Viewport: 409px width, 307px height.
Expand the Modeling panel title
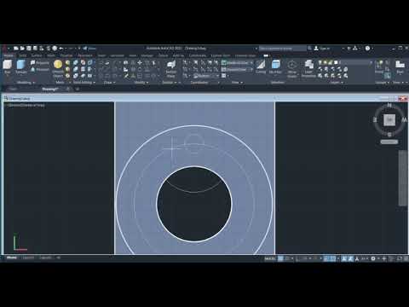point(26,83)
